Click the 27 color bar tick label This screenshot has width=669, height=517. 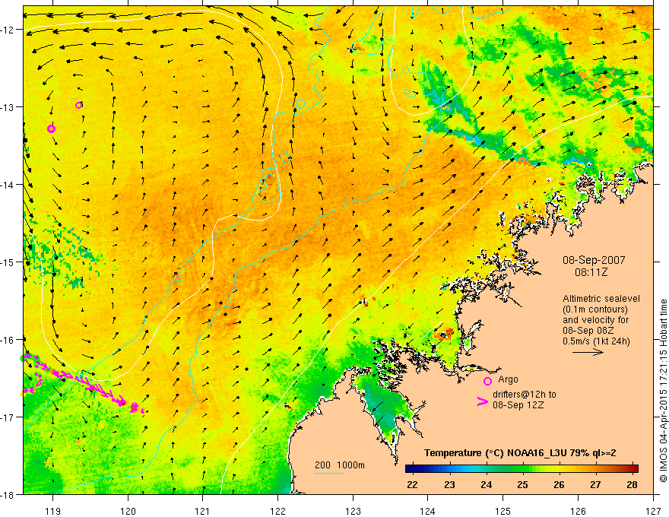(x=595, y=484)
